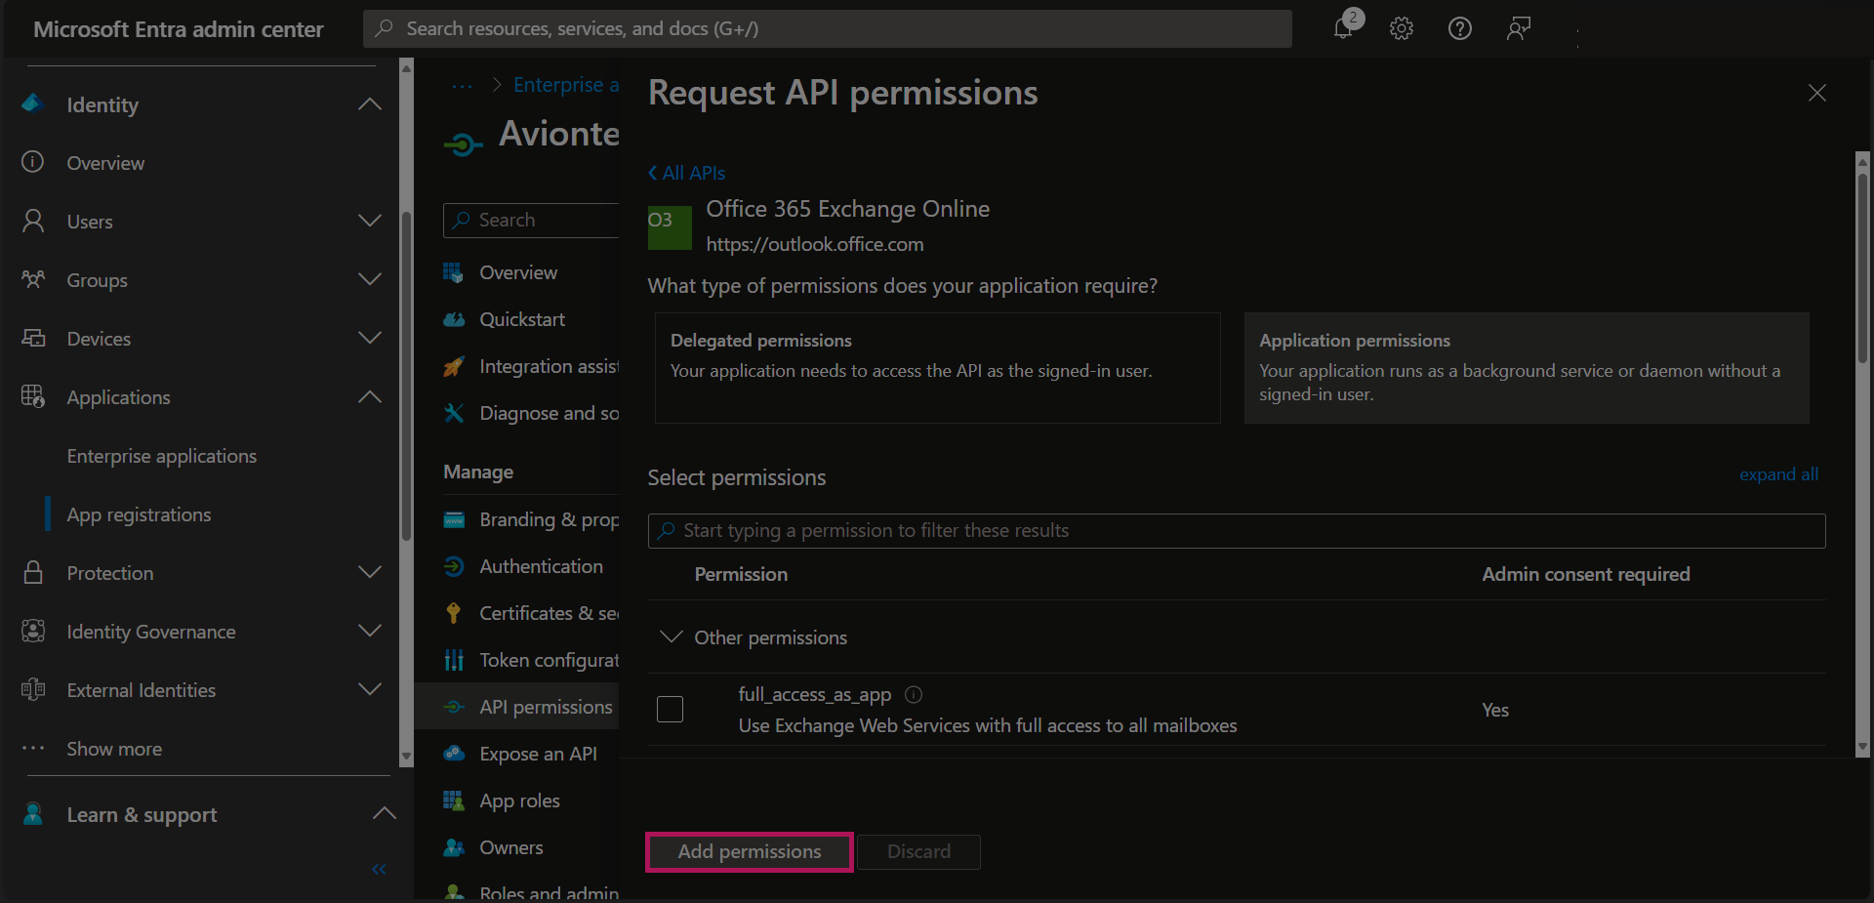Click the info icon beside full_access_as_app
The width and height of the screenshot is (1874, 903).
coord(914,694)
